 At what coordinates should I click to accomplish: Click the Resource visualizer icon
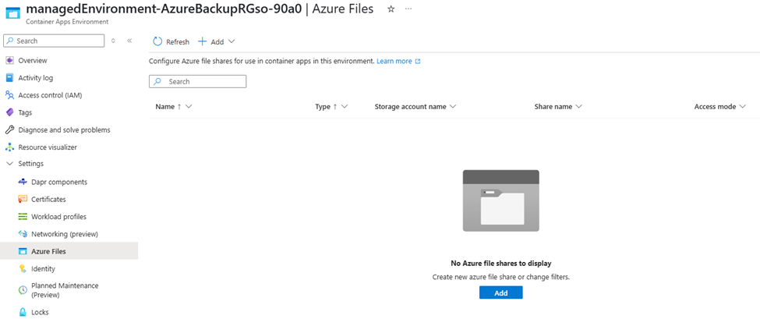[9, 147]
